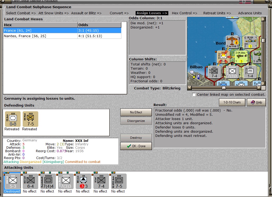Select the XII Inf 6-4 attacking unit
Viewport: 272px width, 197px height.
31,181
